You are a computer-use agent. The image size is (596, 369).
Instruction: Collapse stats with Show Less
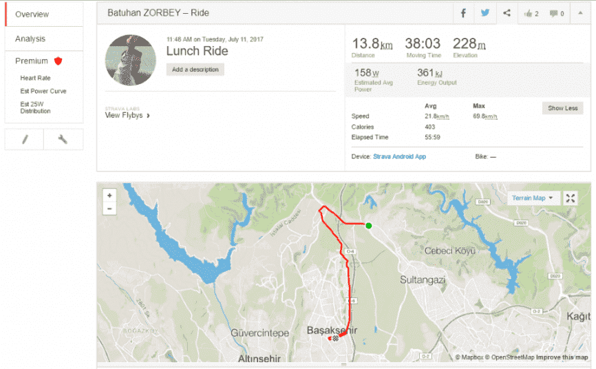562,109
